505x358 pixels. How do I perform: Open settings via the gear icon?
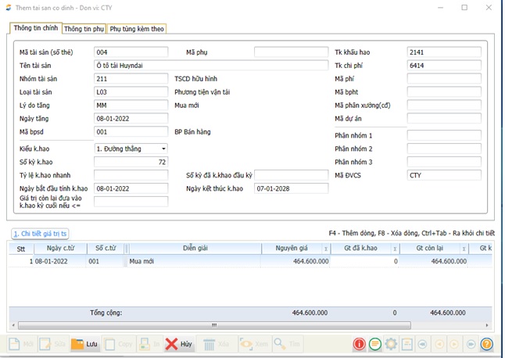[x=391, y=344]
